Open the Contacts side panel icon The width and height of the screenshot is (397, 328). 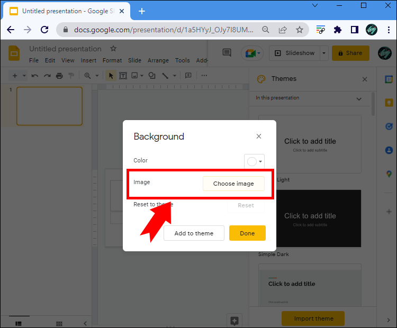point(389,150)
